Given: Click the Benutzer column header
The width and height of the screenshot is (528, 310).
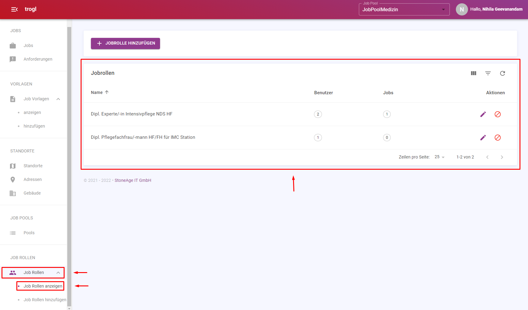Looking at the screenshot, I should [323, 93].
